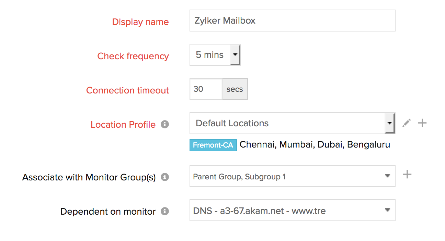
Task: Click the pencil icon to edit location profile
Action: pyautogui.click(x=407, y=123)
